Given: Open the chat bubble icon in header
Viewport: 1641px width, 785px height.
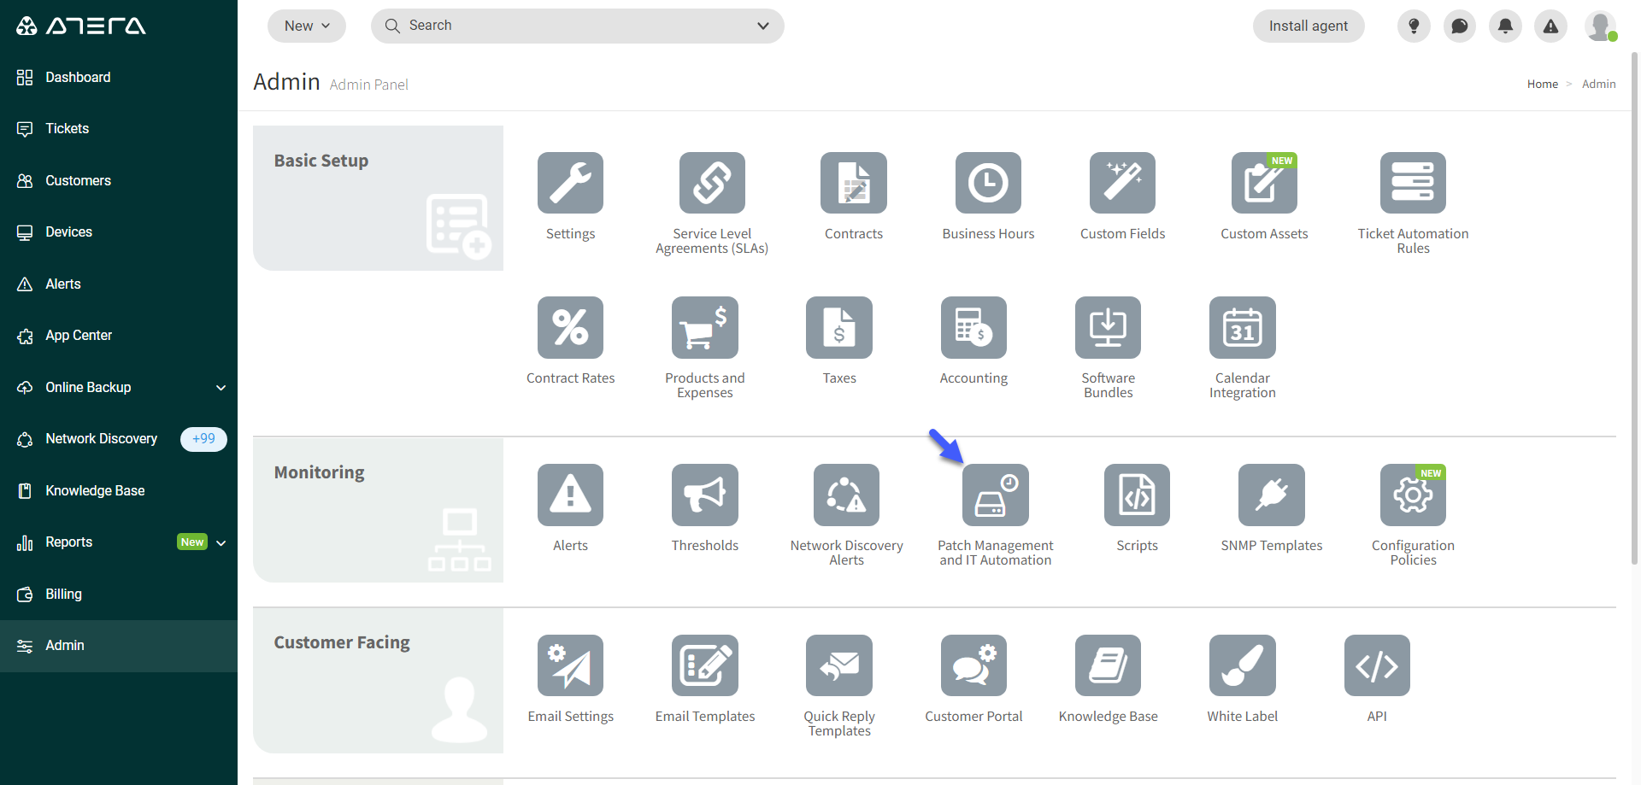Looking at the screenshot, I should [1460, 26].
